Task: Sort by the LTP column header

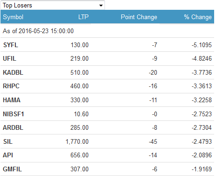Action: 84,17
